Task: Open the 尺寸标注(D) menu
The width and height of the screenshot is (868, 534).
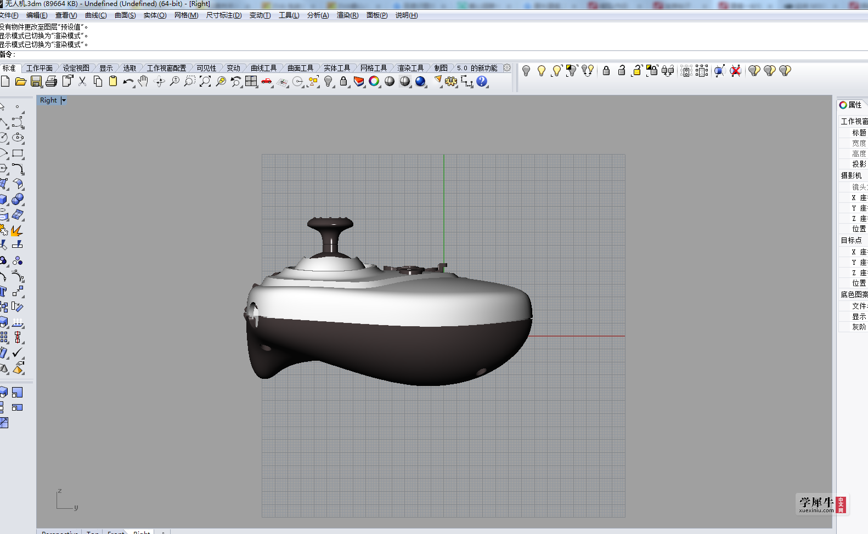Action: coord(224,15)
